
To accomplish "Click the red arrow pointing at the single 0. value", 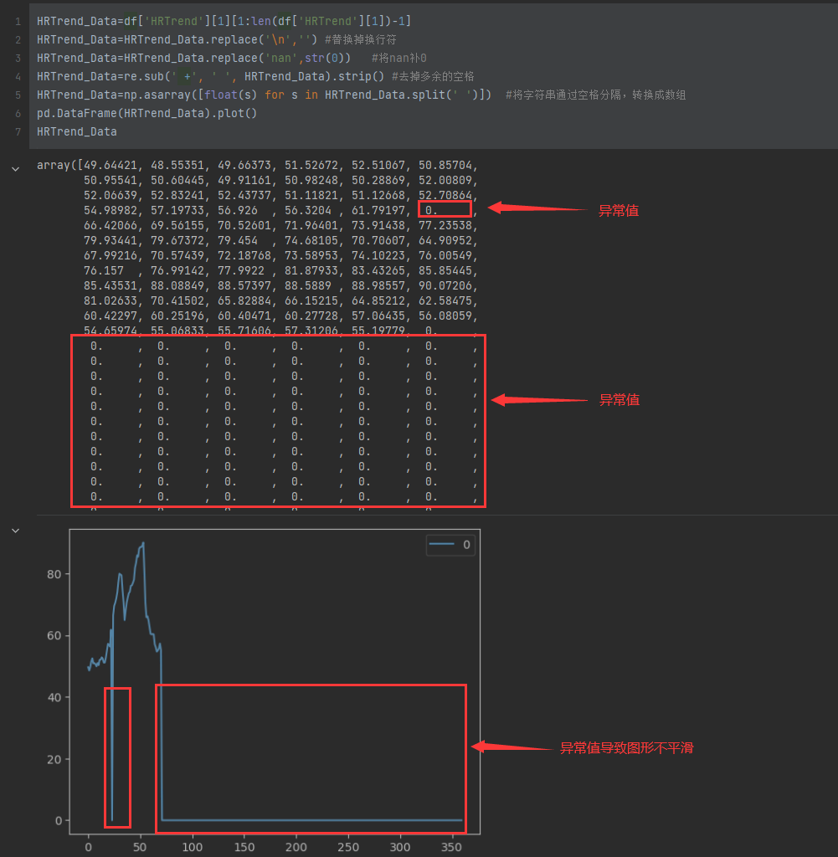I will point(536,208).
